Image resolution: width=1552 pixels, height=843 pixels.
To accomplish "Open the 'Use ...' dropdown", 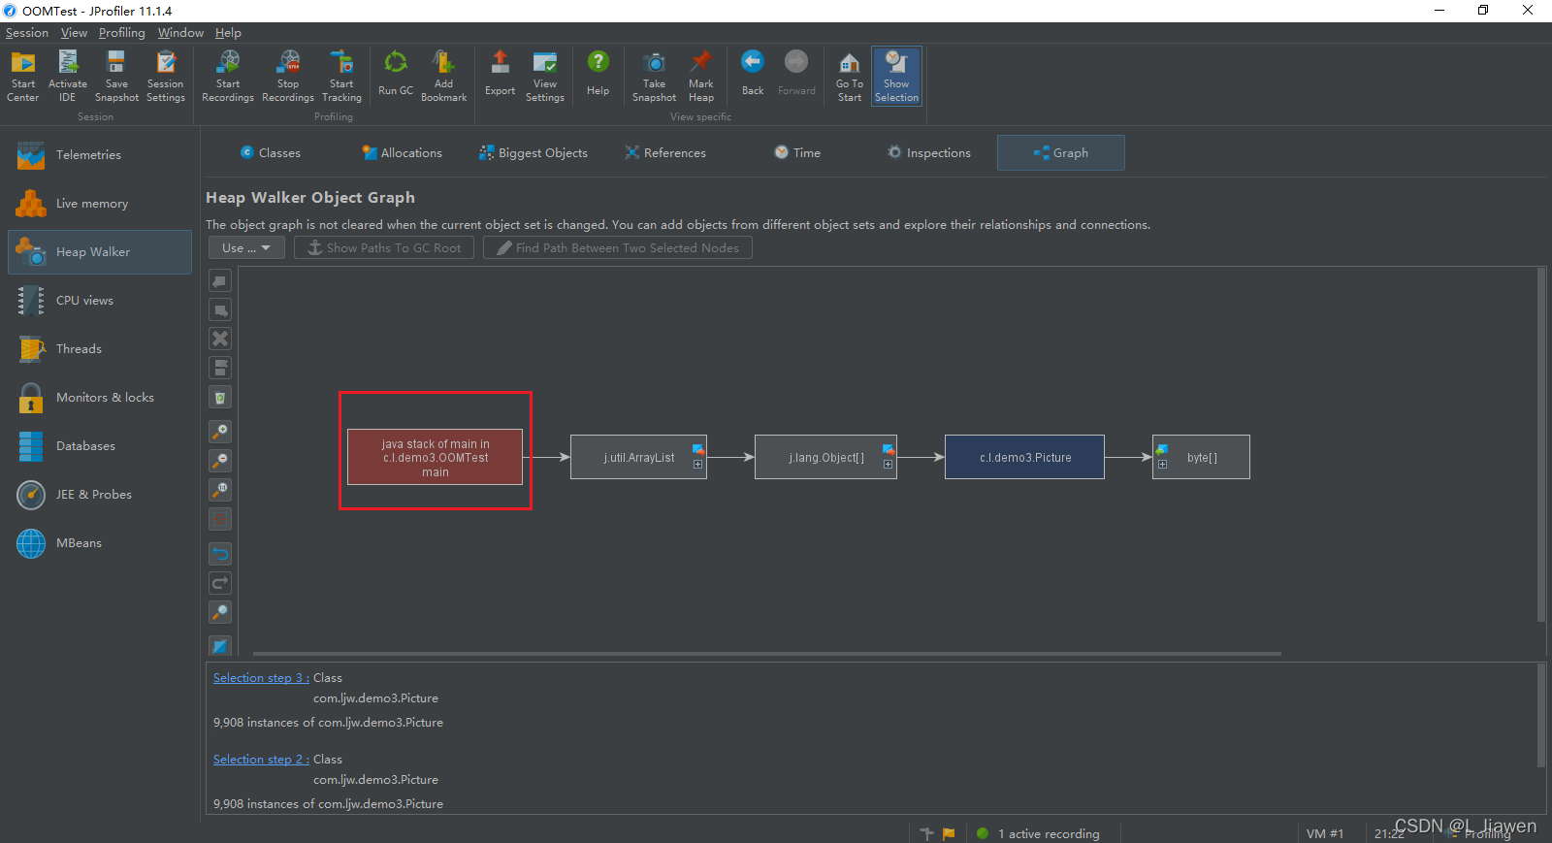I will point(246,248).
